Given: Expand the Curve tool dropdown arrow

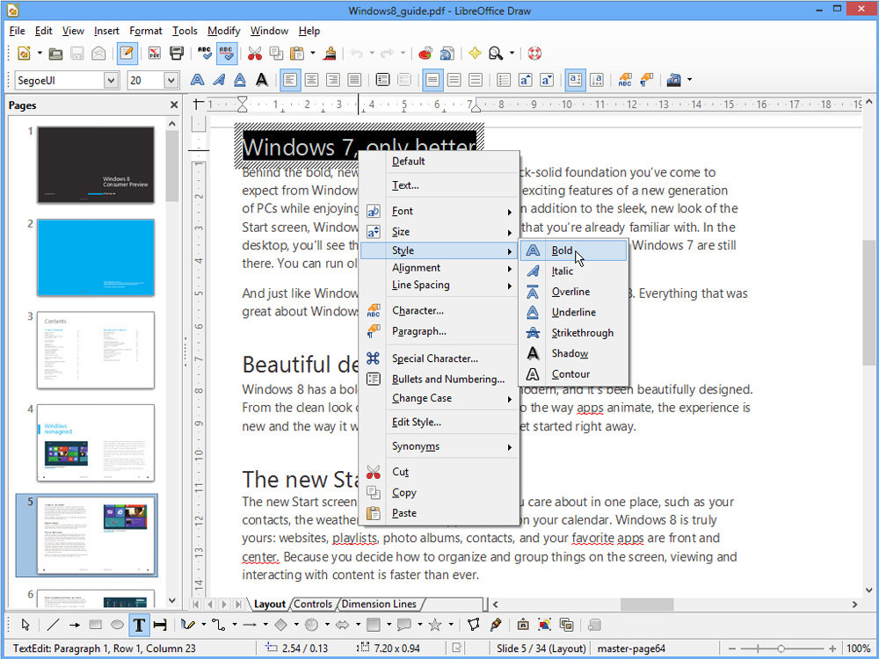Looking at the screenshot, I should click(x=203, y=625).
